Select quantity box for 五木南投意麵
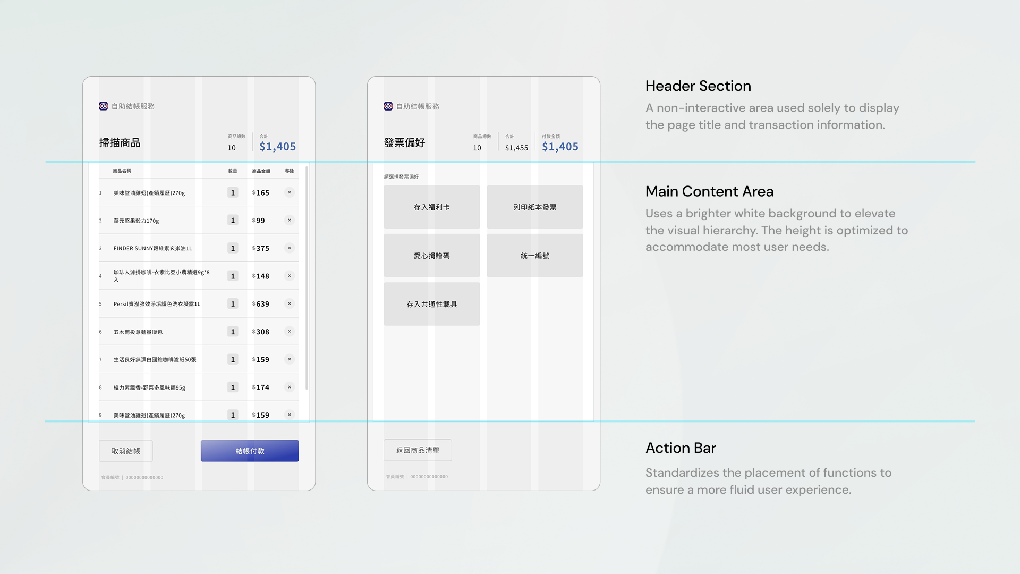 pyautogui.click(x=233, y=332)
